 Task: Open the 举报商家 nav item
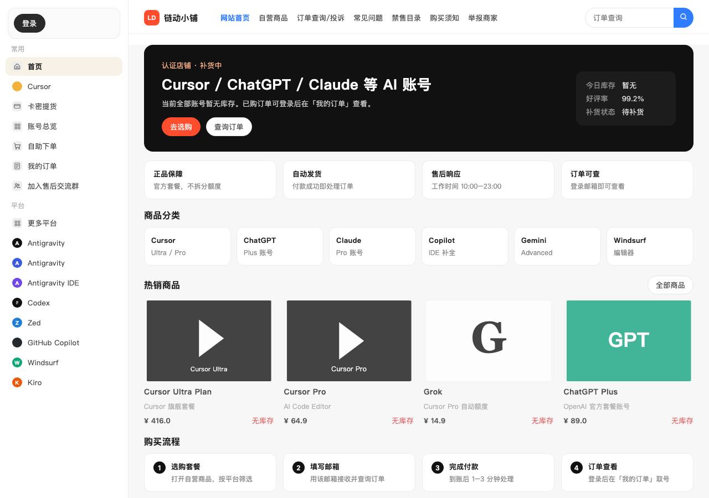pos(483,18)
